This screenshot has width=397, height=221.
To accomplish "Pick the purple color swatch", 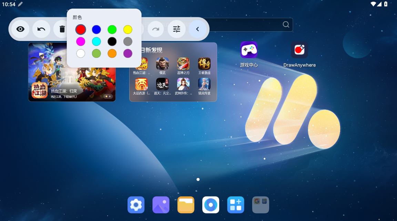I will pyautogui.click(x=128, y=53).
